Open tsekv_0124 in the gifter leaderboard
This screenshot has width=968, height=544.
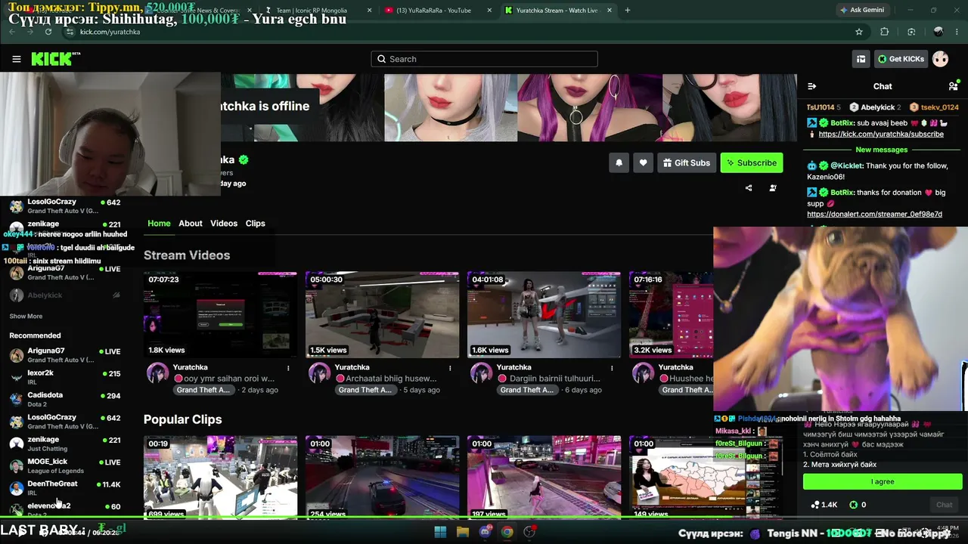tap(934, 107)
